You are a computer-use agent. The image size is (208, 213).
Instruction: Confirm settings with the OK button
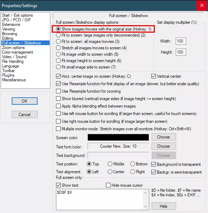(x=24, y=101)
